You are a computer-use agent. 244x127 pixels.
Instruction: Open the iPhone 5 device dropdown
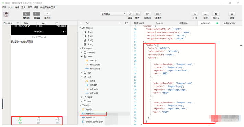11,23
